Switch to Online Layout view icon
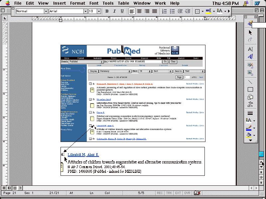This screenshot has width=266, height=199. (9, 188)
